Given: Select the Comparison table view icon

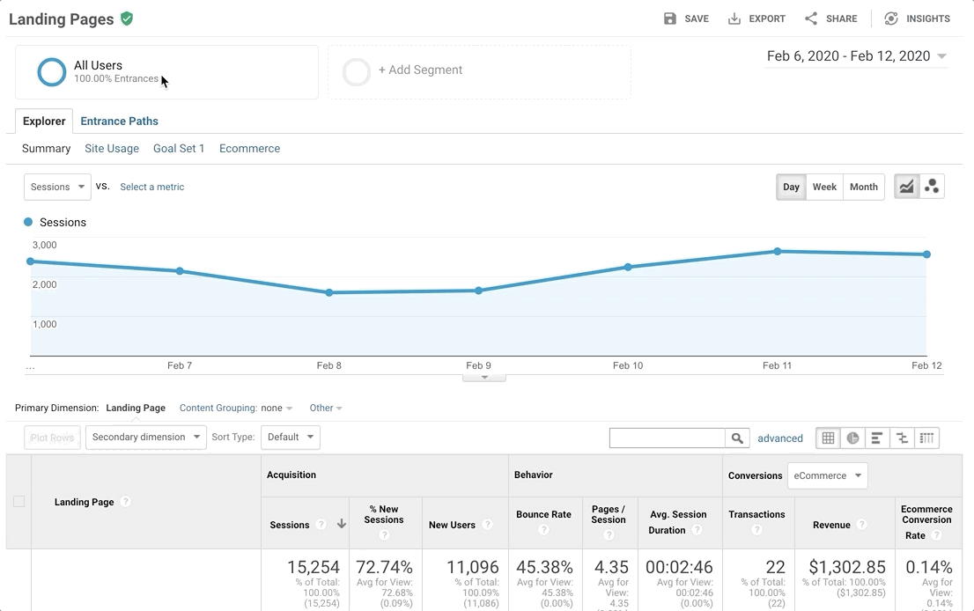Looking at the screenshot, I should 901,438.
